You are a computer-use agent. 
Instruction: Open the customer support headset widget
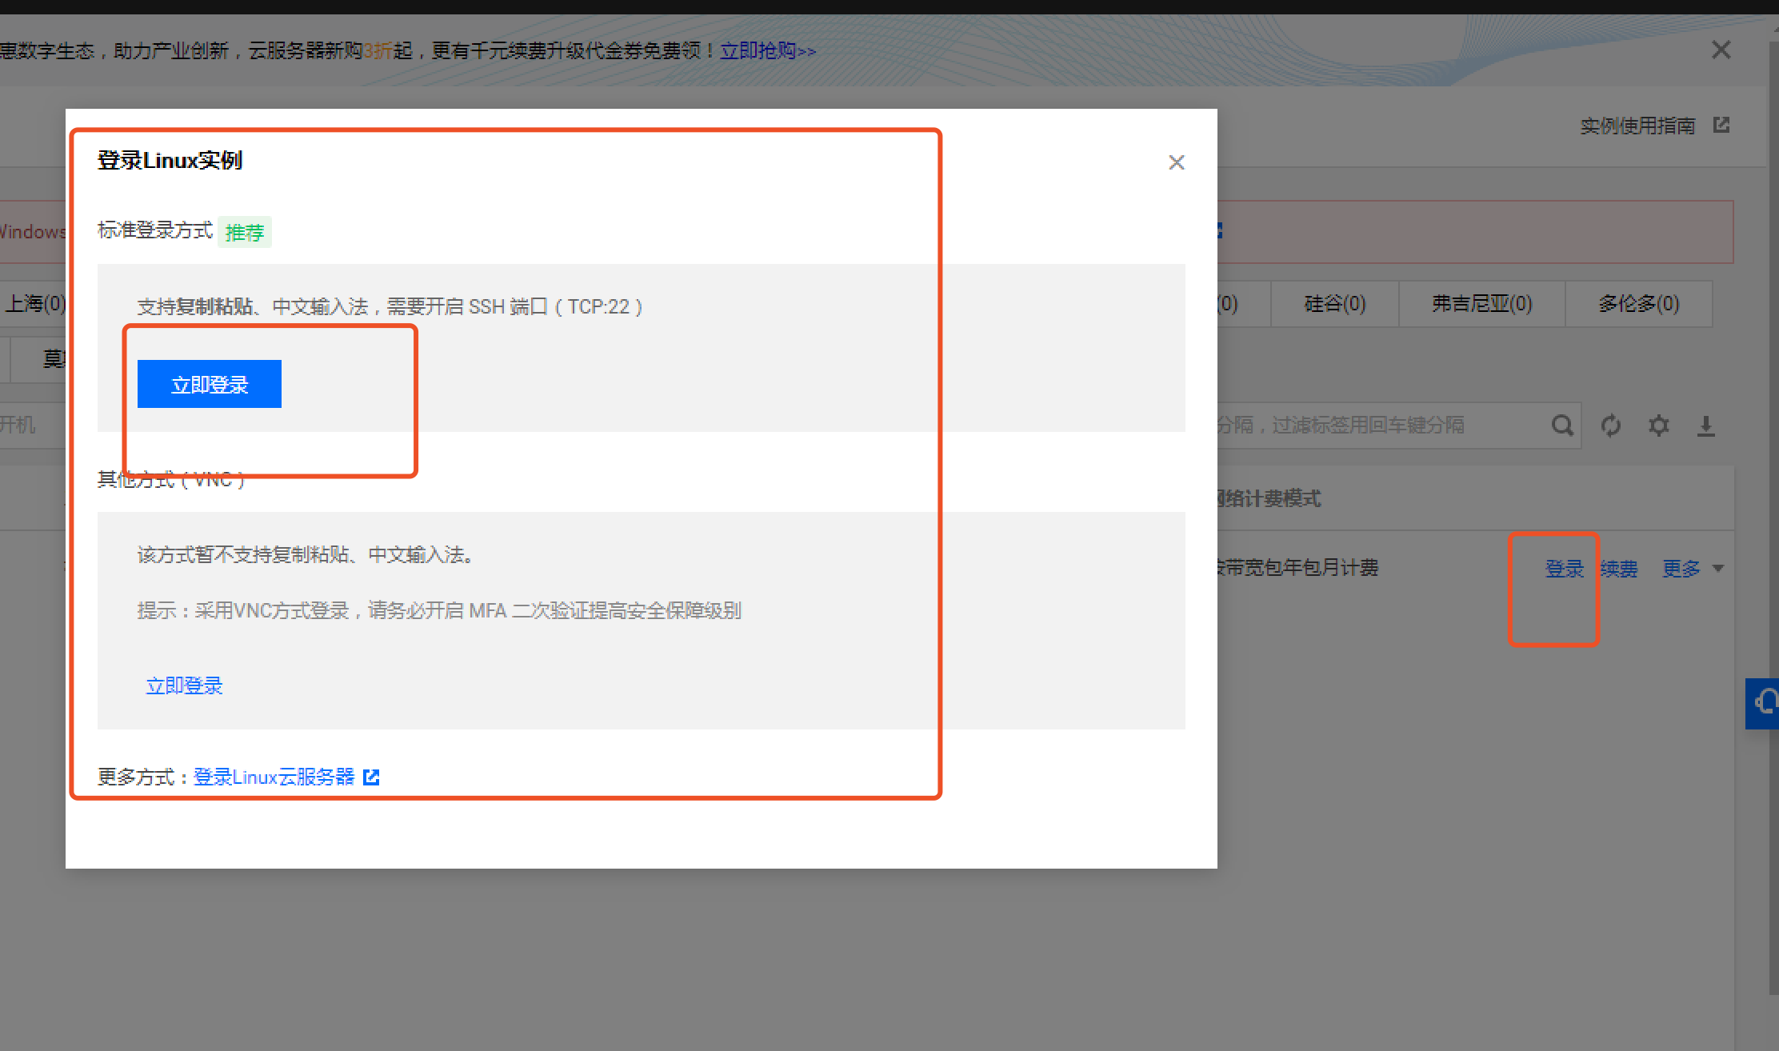(x=1763, y=703)
